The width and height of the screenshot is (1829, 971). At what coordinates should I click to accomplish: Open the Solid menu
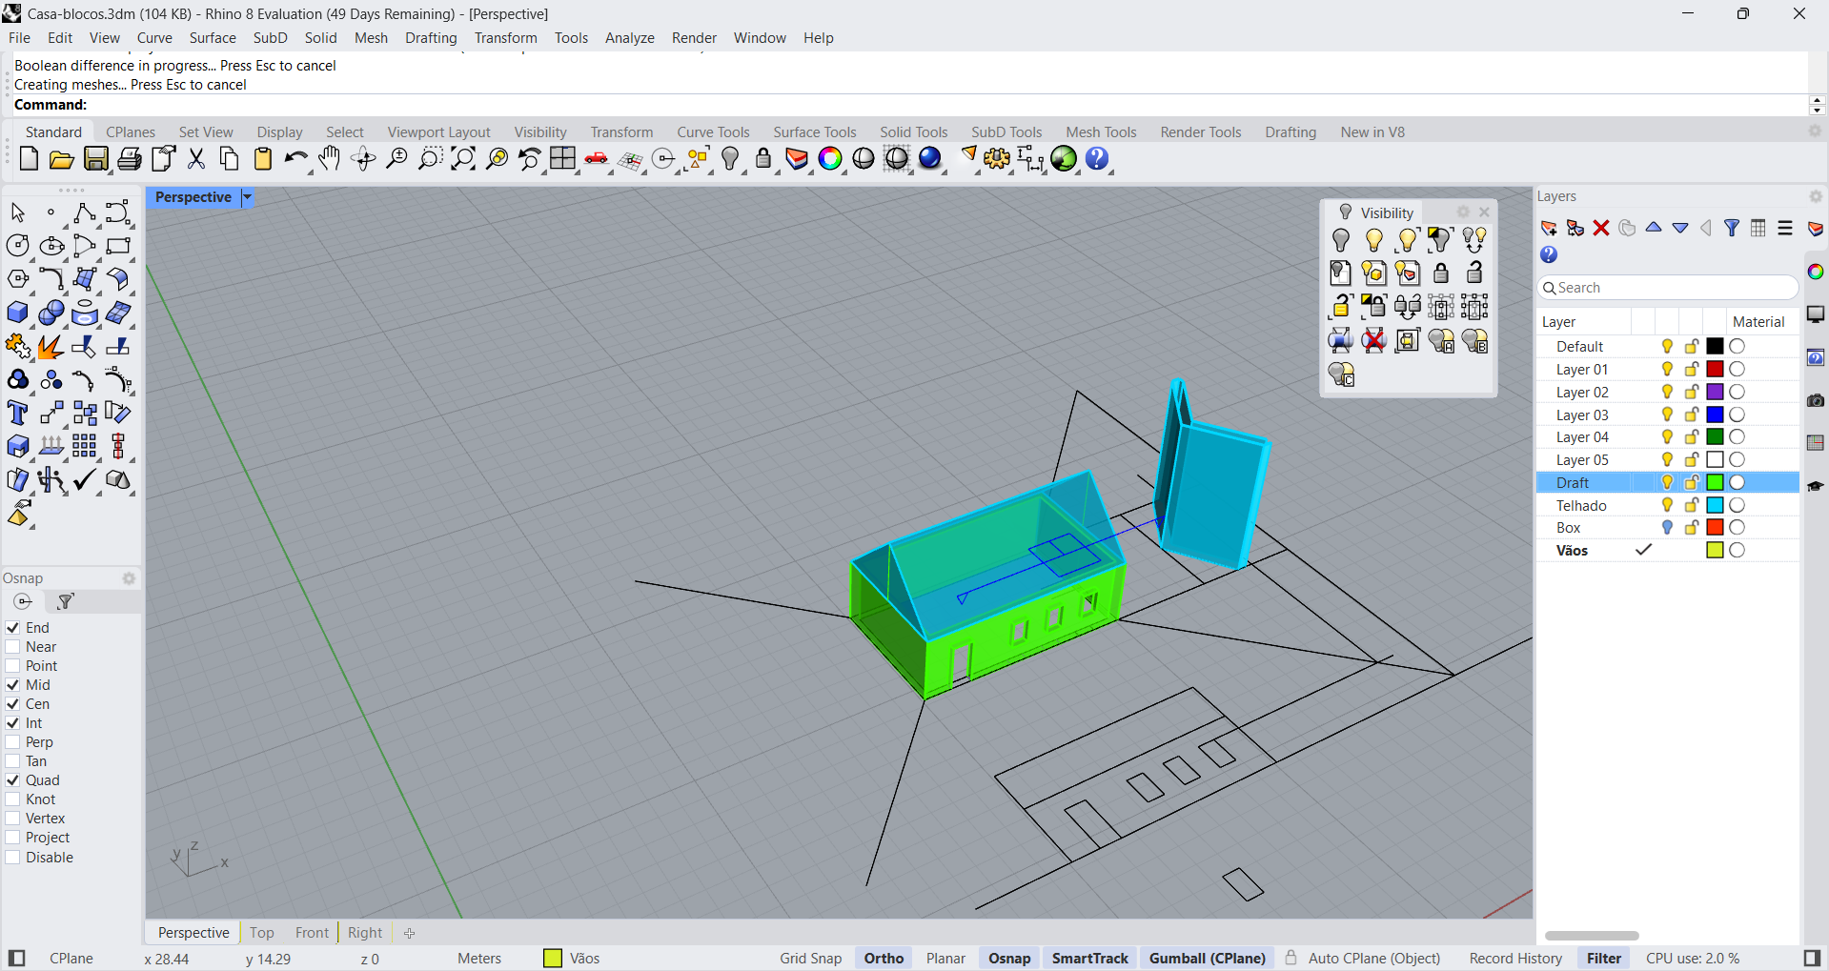[320, 38]
